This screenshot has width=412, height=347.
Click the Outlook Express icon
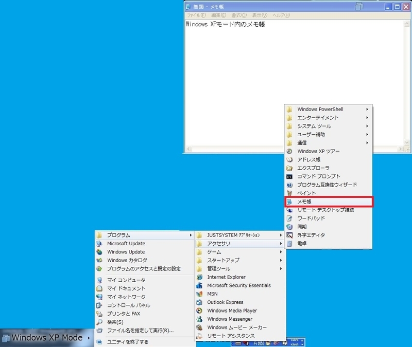[x=199, y=302]
